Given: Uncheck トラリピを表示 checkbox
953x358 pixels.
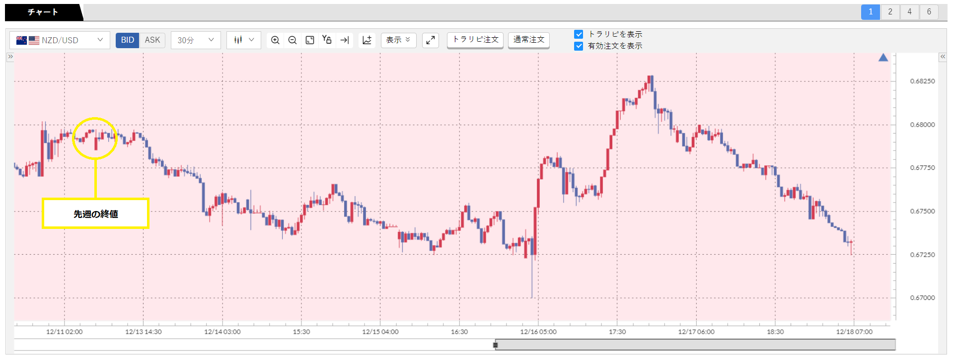Looking at the screenshot, I should (579, 34).
